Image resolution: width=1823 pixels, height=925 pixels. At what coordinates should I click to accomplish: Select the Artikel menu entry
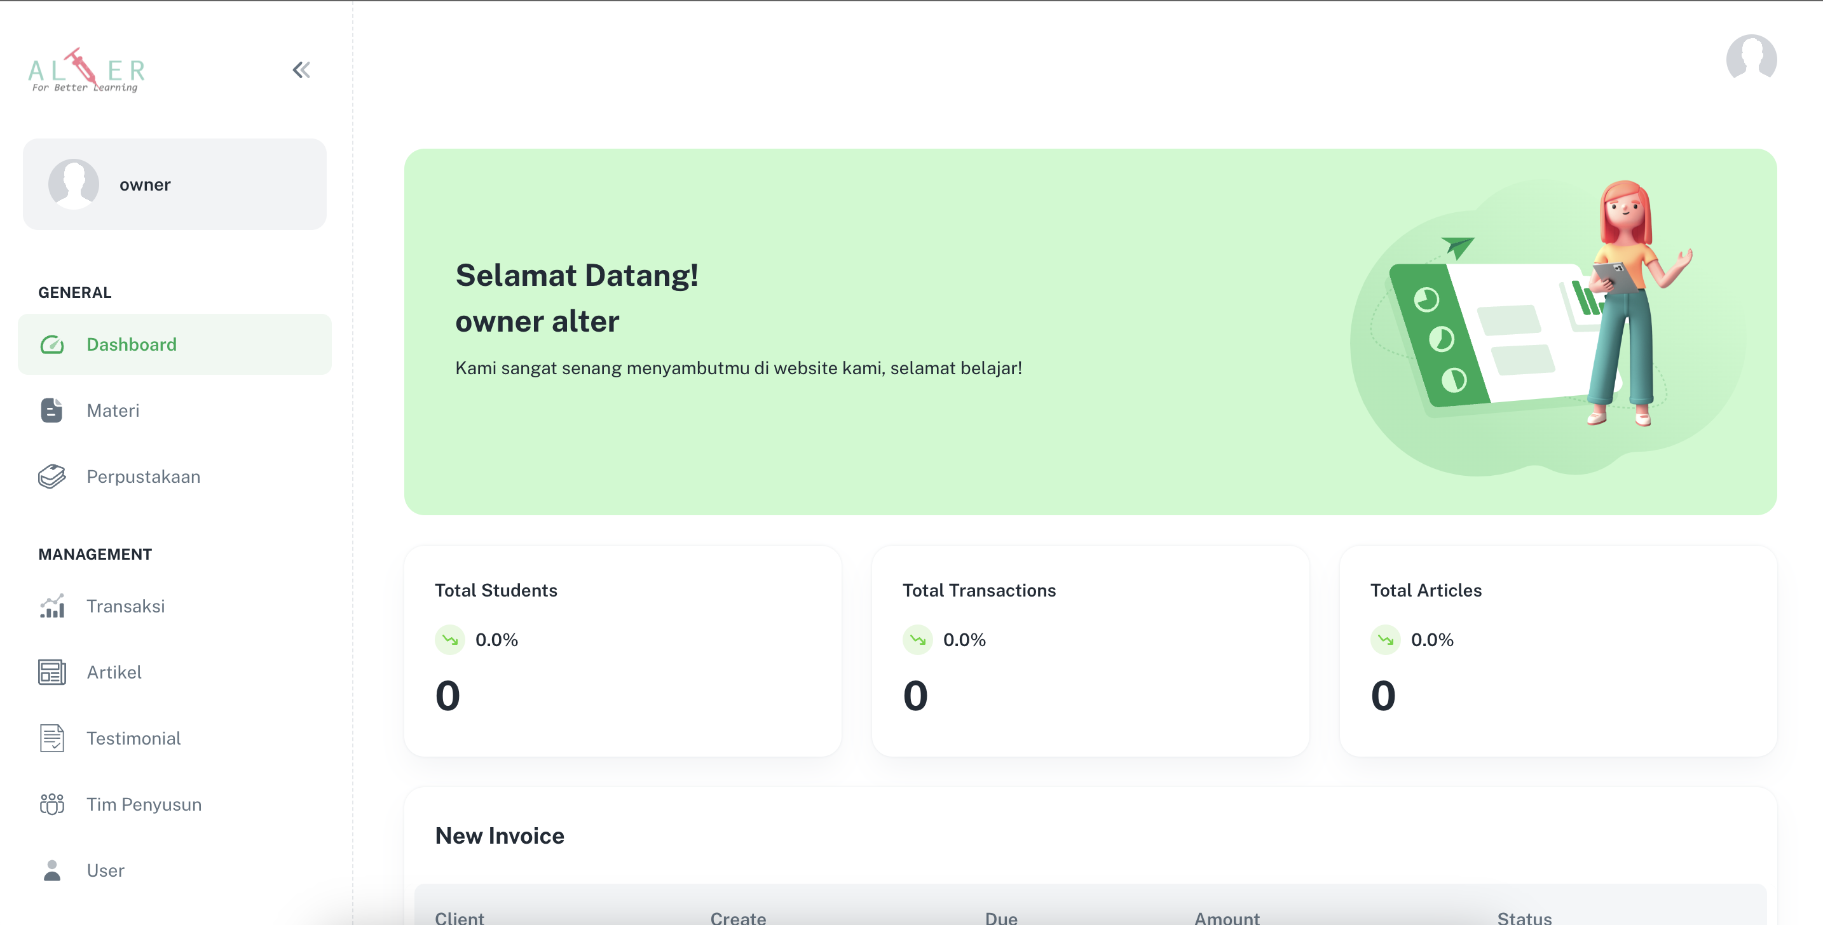[x=114, y=672]
